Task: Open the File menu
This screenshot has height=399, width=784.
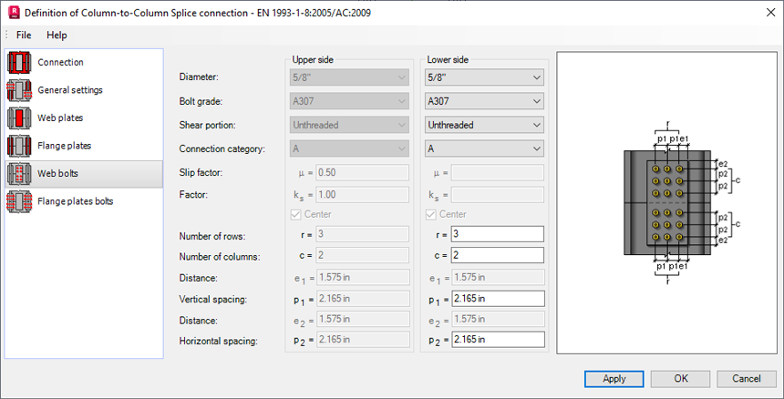Action: coord(24,35)
